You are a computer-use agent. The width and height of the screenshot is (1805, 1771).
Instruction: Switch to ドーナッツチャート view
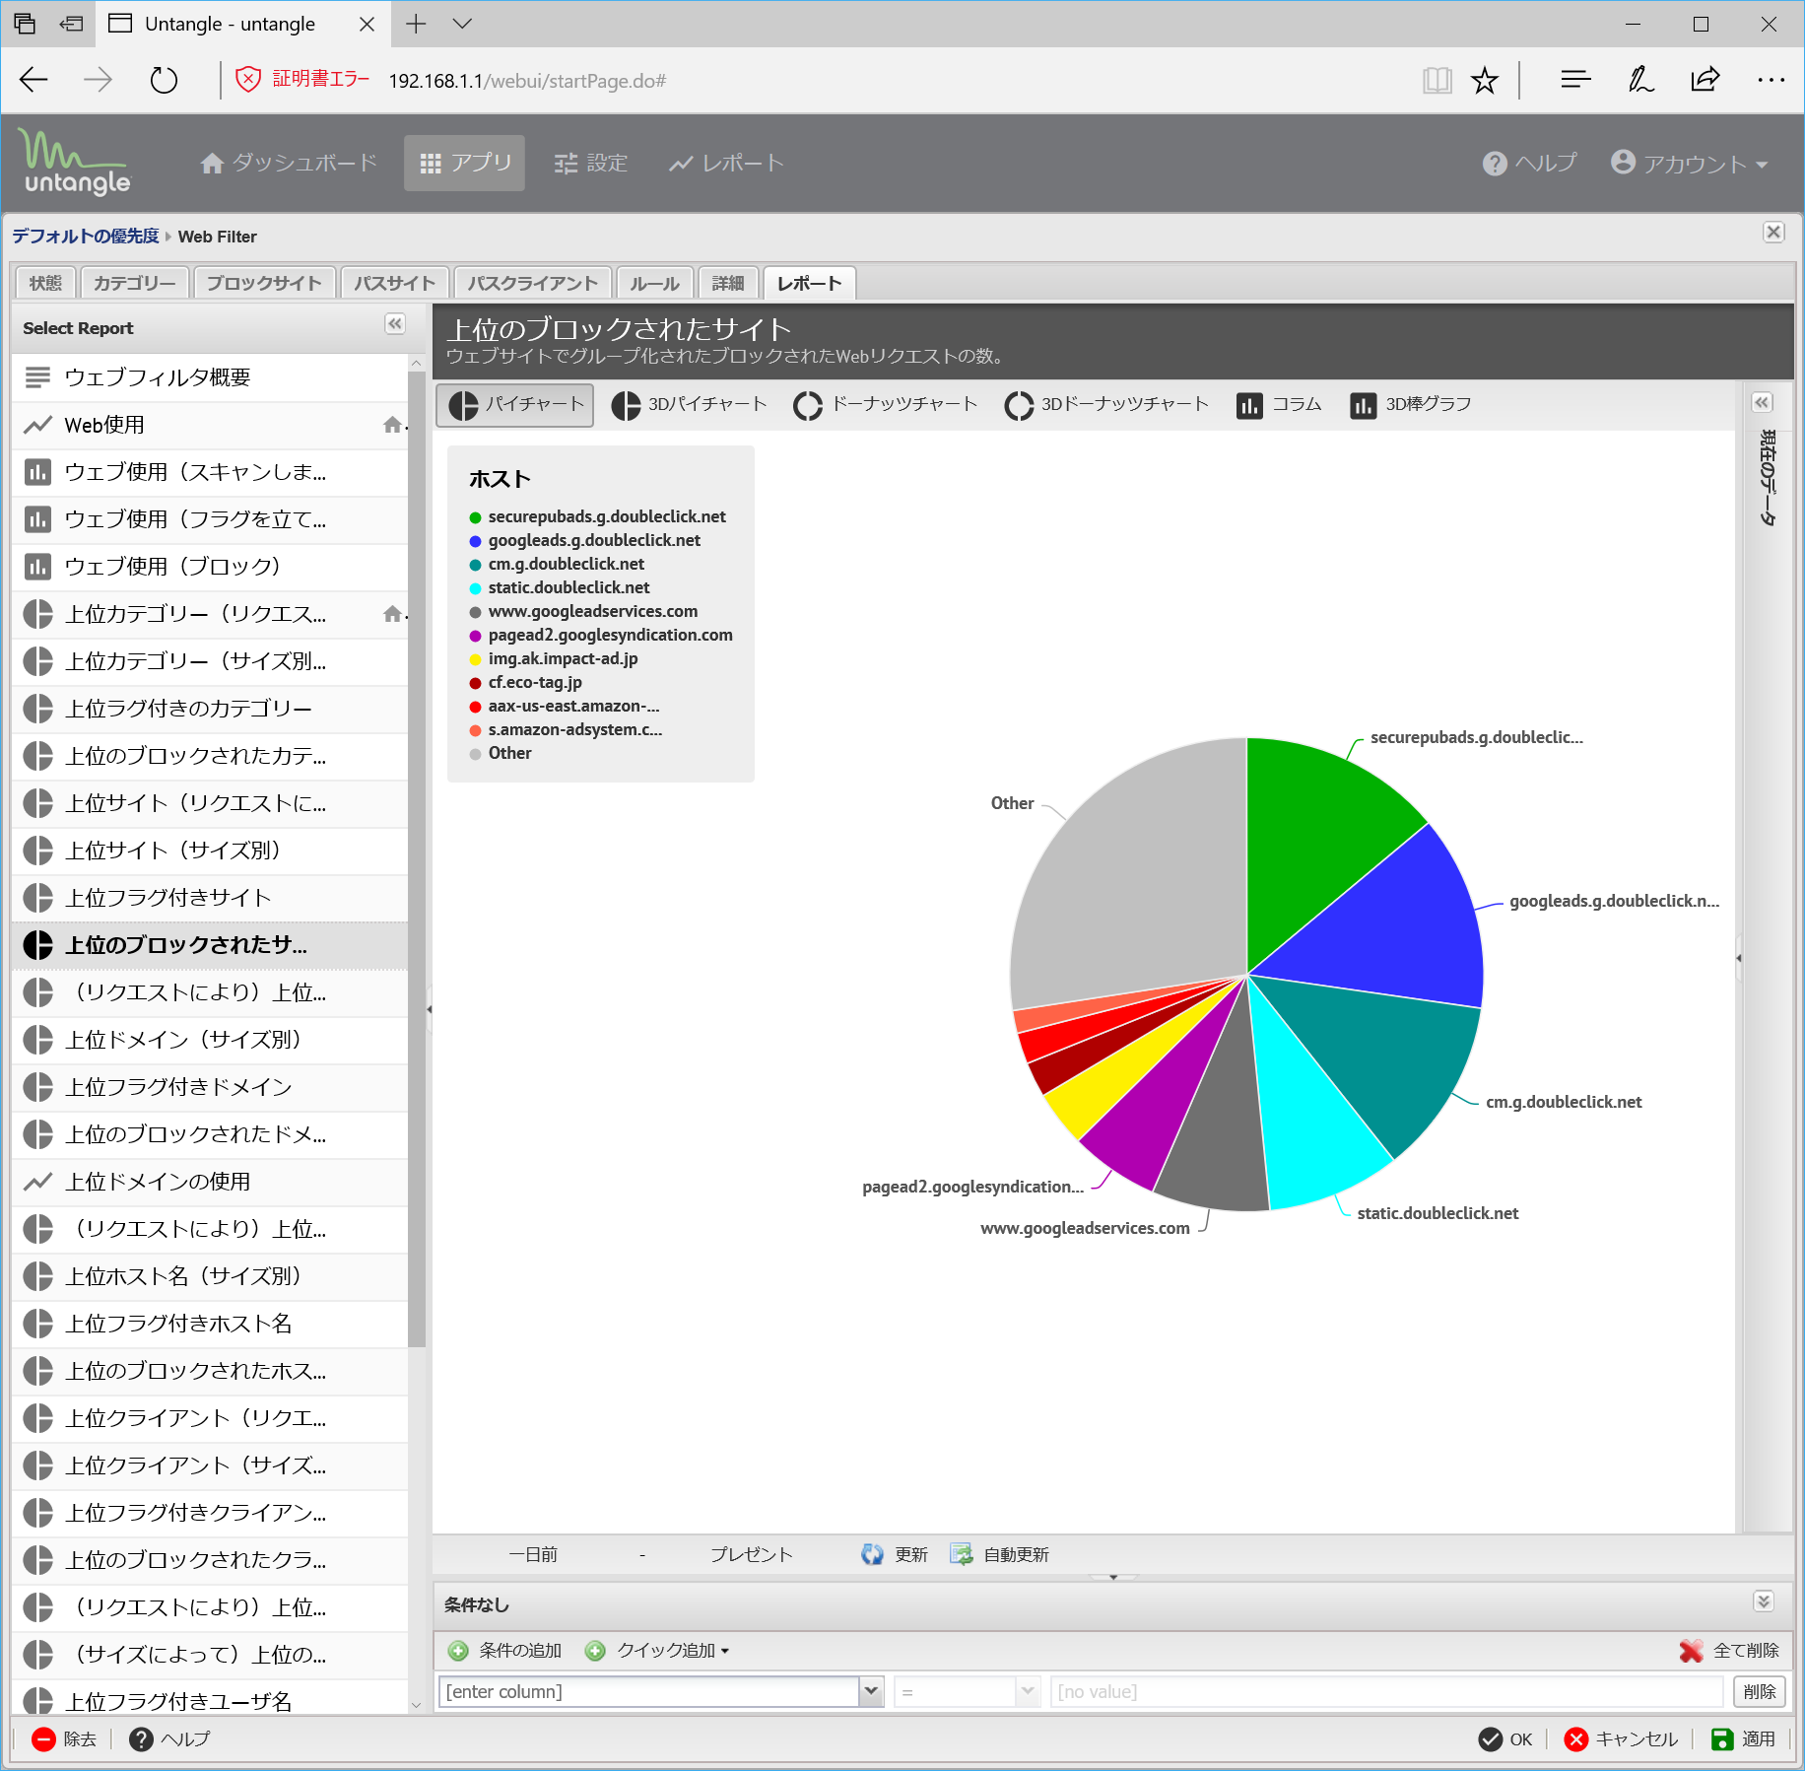click(x=885, y=405)
